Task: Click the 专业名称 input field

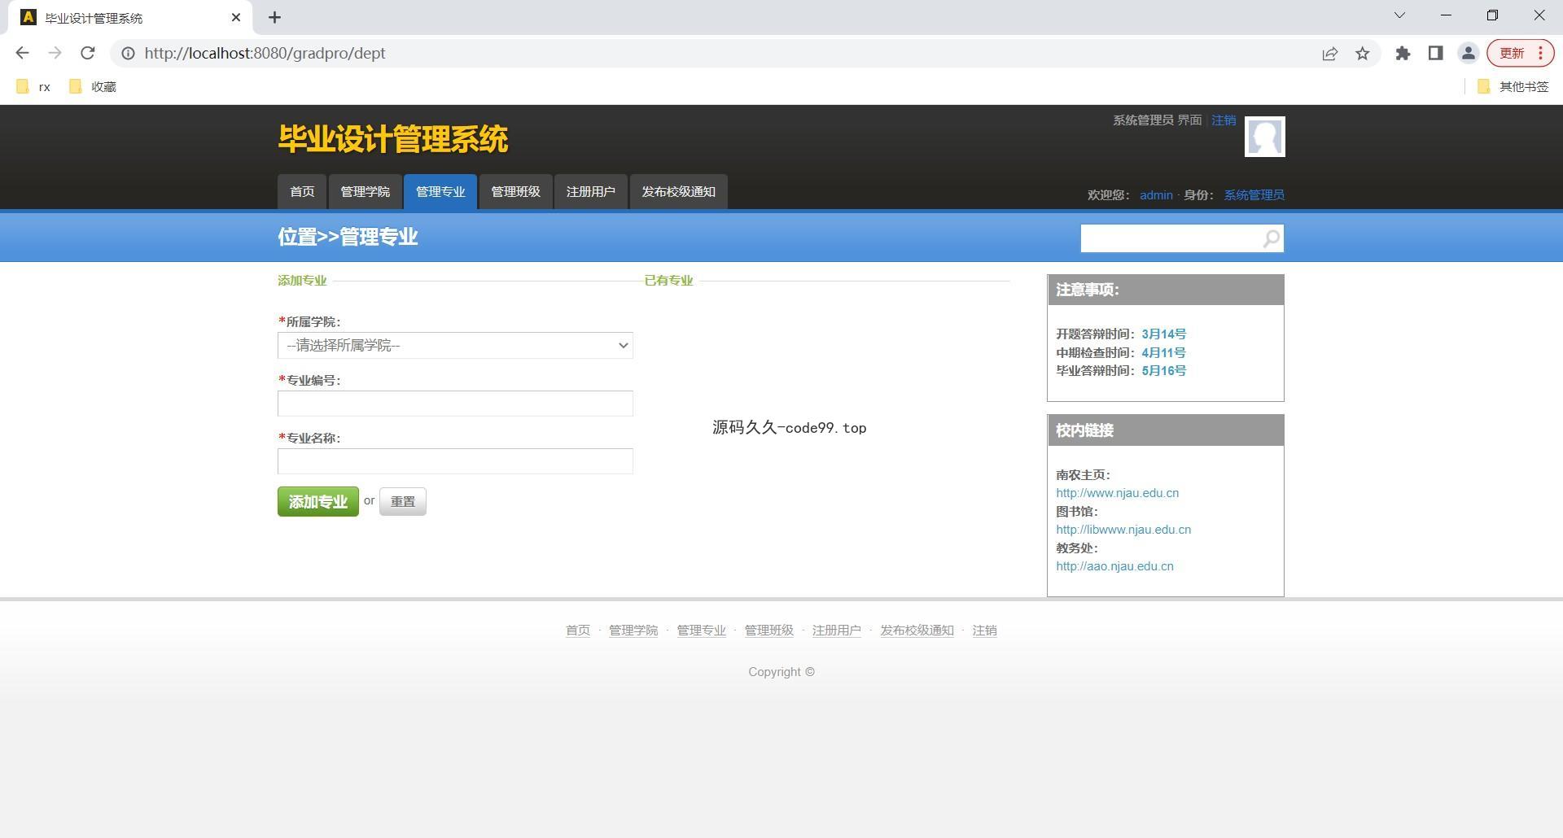Action: [x=455, y=461]
